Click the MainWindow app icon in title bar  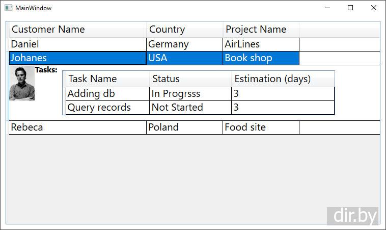click(8, 8)
